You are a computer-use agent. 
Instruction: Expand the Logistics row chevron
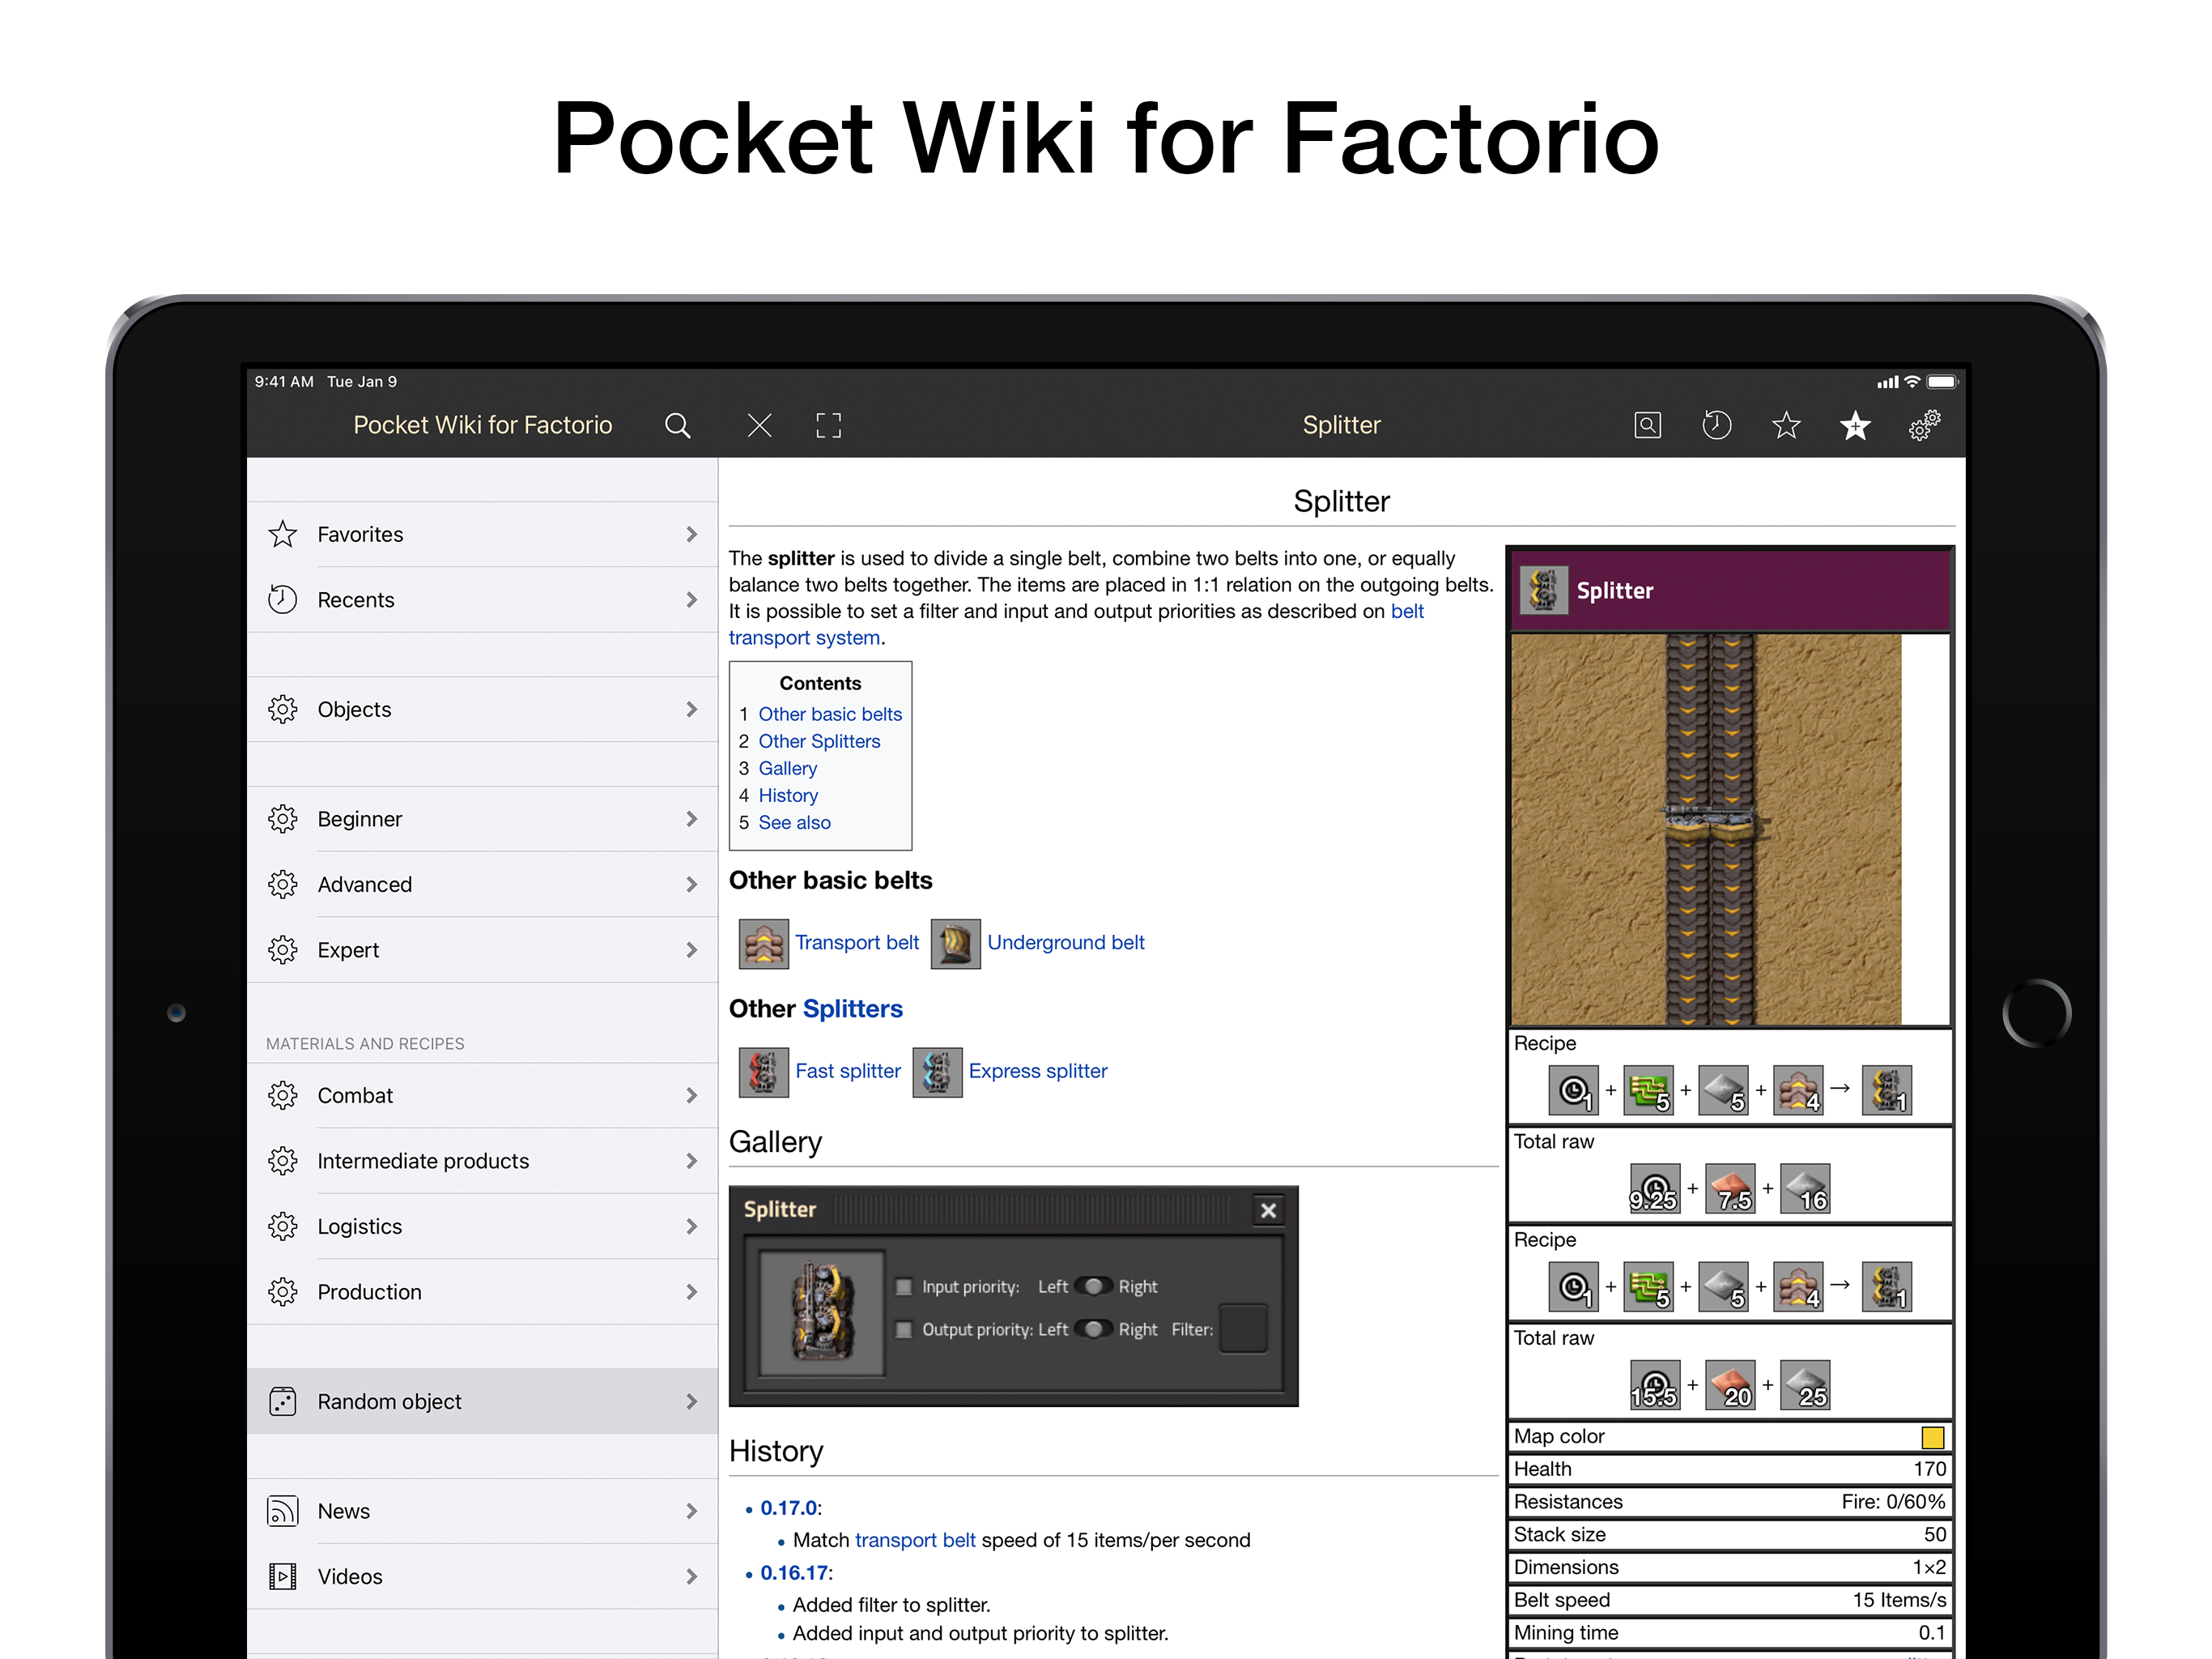[x=691, y=1226]
